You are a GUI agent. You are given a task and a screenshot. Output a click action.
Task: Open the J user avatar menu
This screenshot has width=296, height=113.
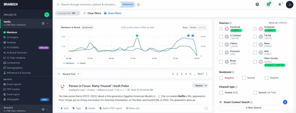[290, 4]
